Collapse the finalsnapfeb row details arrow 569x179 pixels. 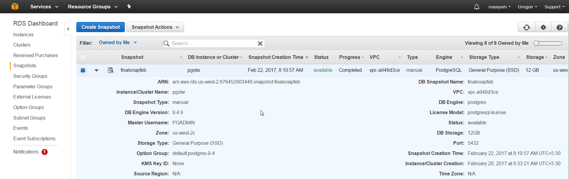point(96,70)
